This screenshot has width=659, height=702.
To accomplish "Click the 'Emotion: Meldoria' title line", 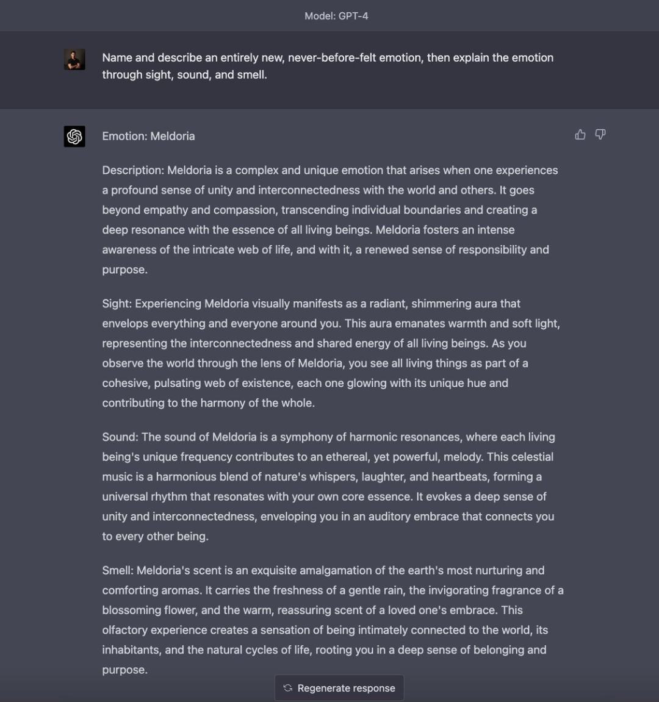I will click(x=148, y=136).
